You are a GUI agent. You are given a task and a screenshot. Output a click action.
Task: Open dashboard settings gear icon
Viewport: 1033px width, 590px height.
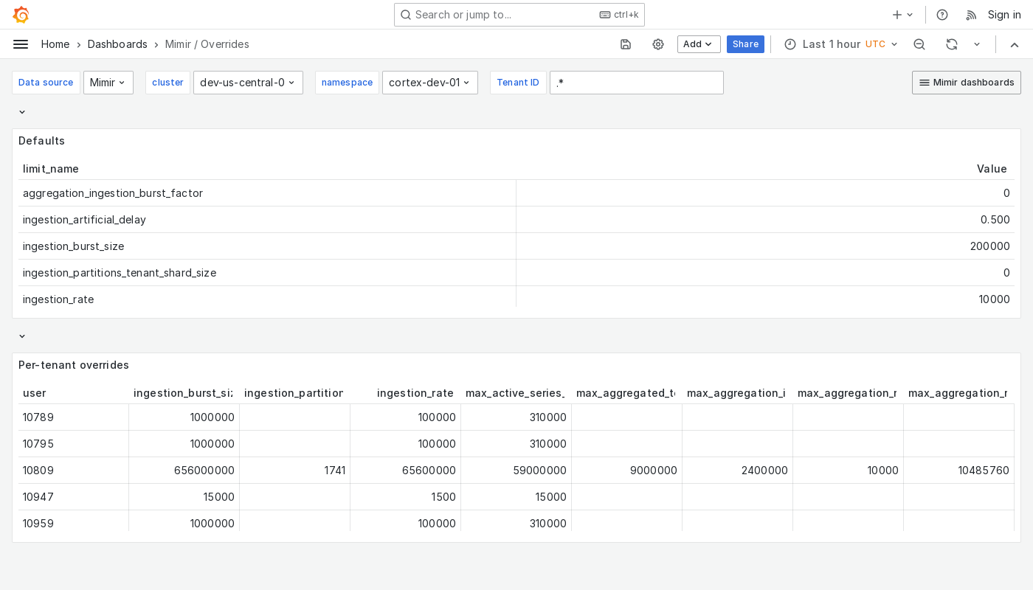[x=658, y=44]
